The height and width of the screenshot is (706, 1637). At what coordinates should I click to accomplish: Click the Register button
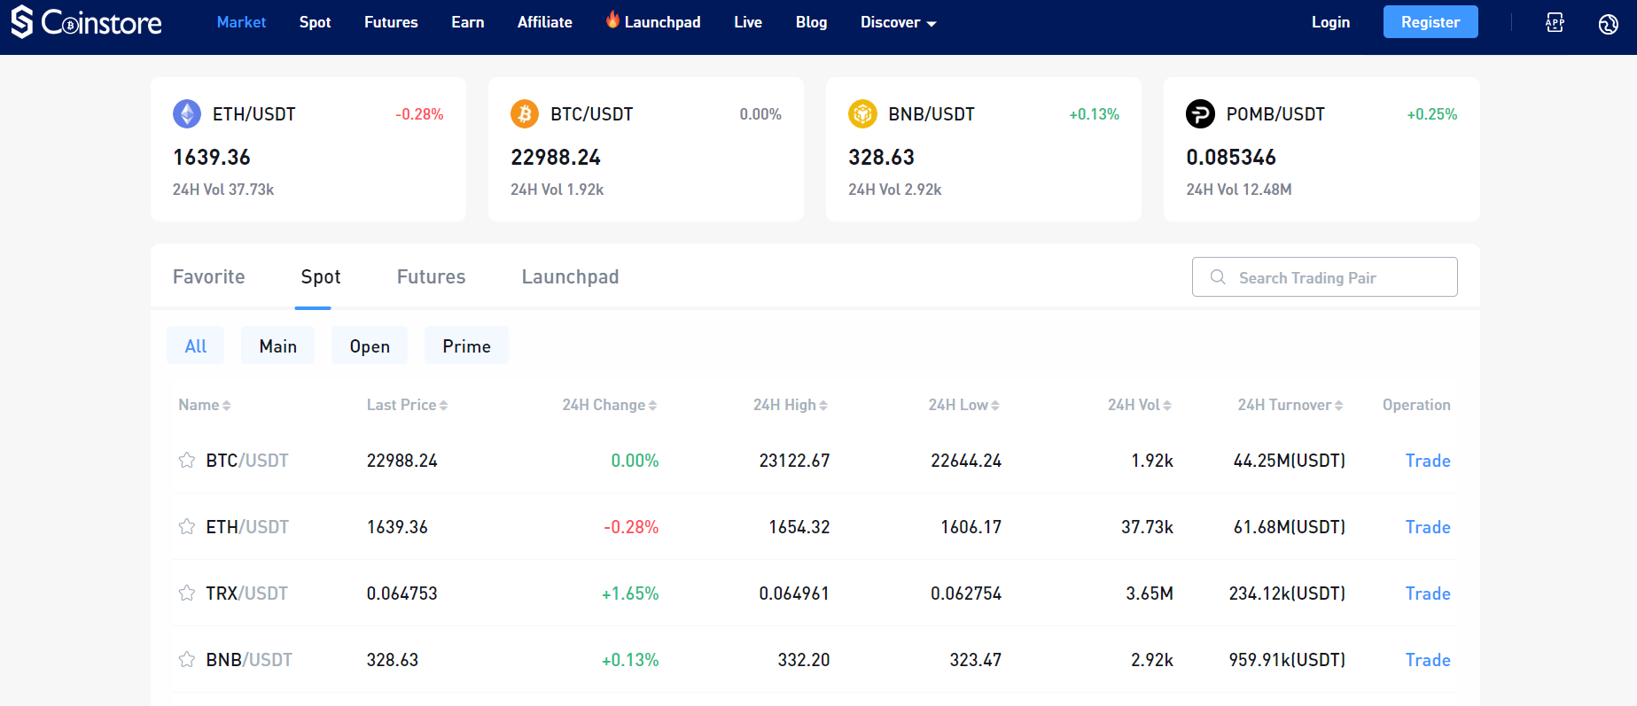tap(1430, 22)
